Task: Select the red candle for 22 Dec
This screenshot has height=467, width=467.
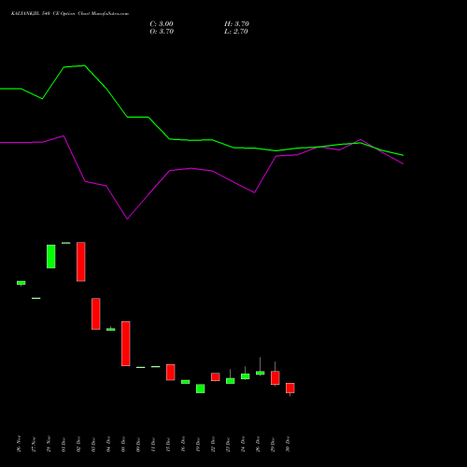Action: tap(216, 376)
